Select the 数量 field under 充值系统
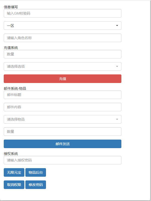The width and height of the screenshot is (151, 201). click(62, 54)
